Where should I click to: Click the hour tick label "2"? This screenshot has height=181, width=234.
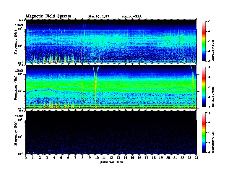[x=40, y=158]
